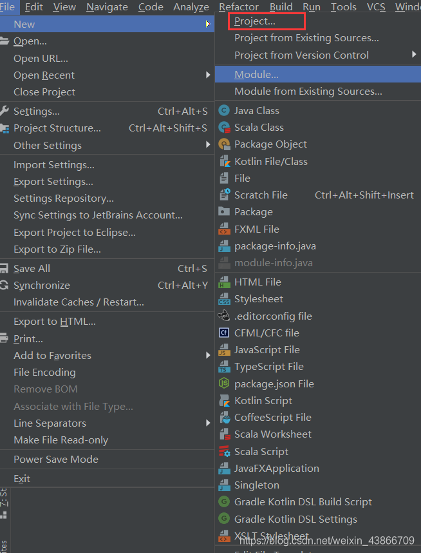Expand the New submenu arrow
This screenshot has width=421, height=553.
click(208, 24)
